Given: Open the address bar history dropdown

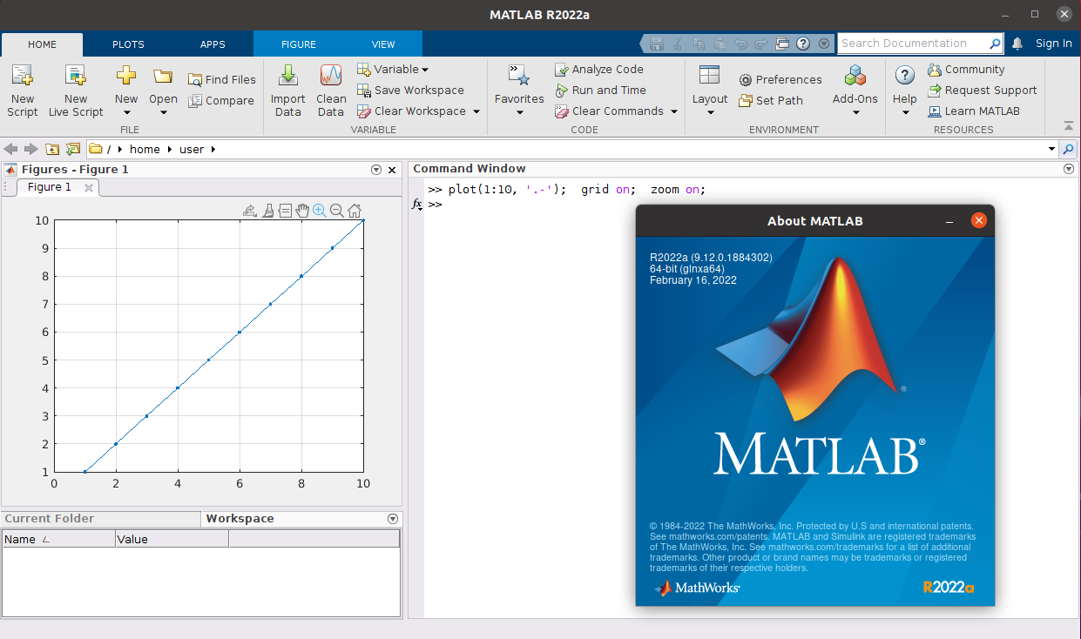Looking at the screenshot, I should point(1051,149).
